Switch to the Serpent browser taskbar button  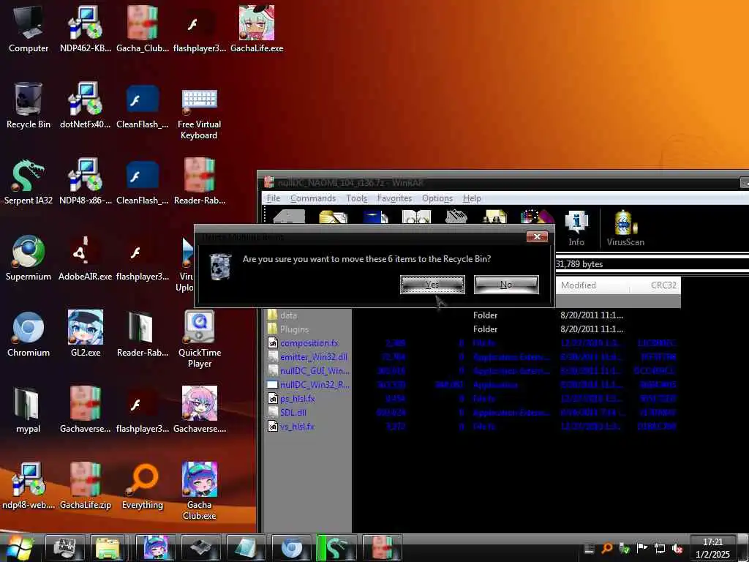336,547
